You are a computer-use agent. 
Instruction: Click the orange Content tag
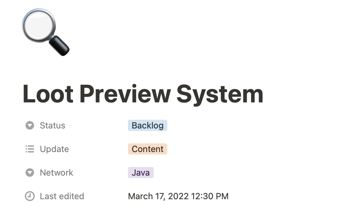point(147,149)
